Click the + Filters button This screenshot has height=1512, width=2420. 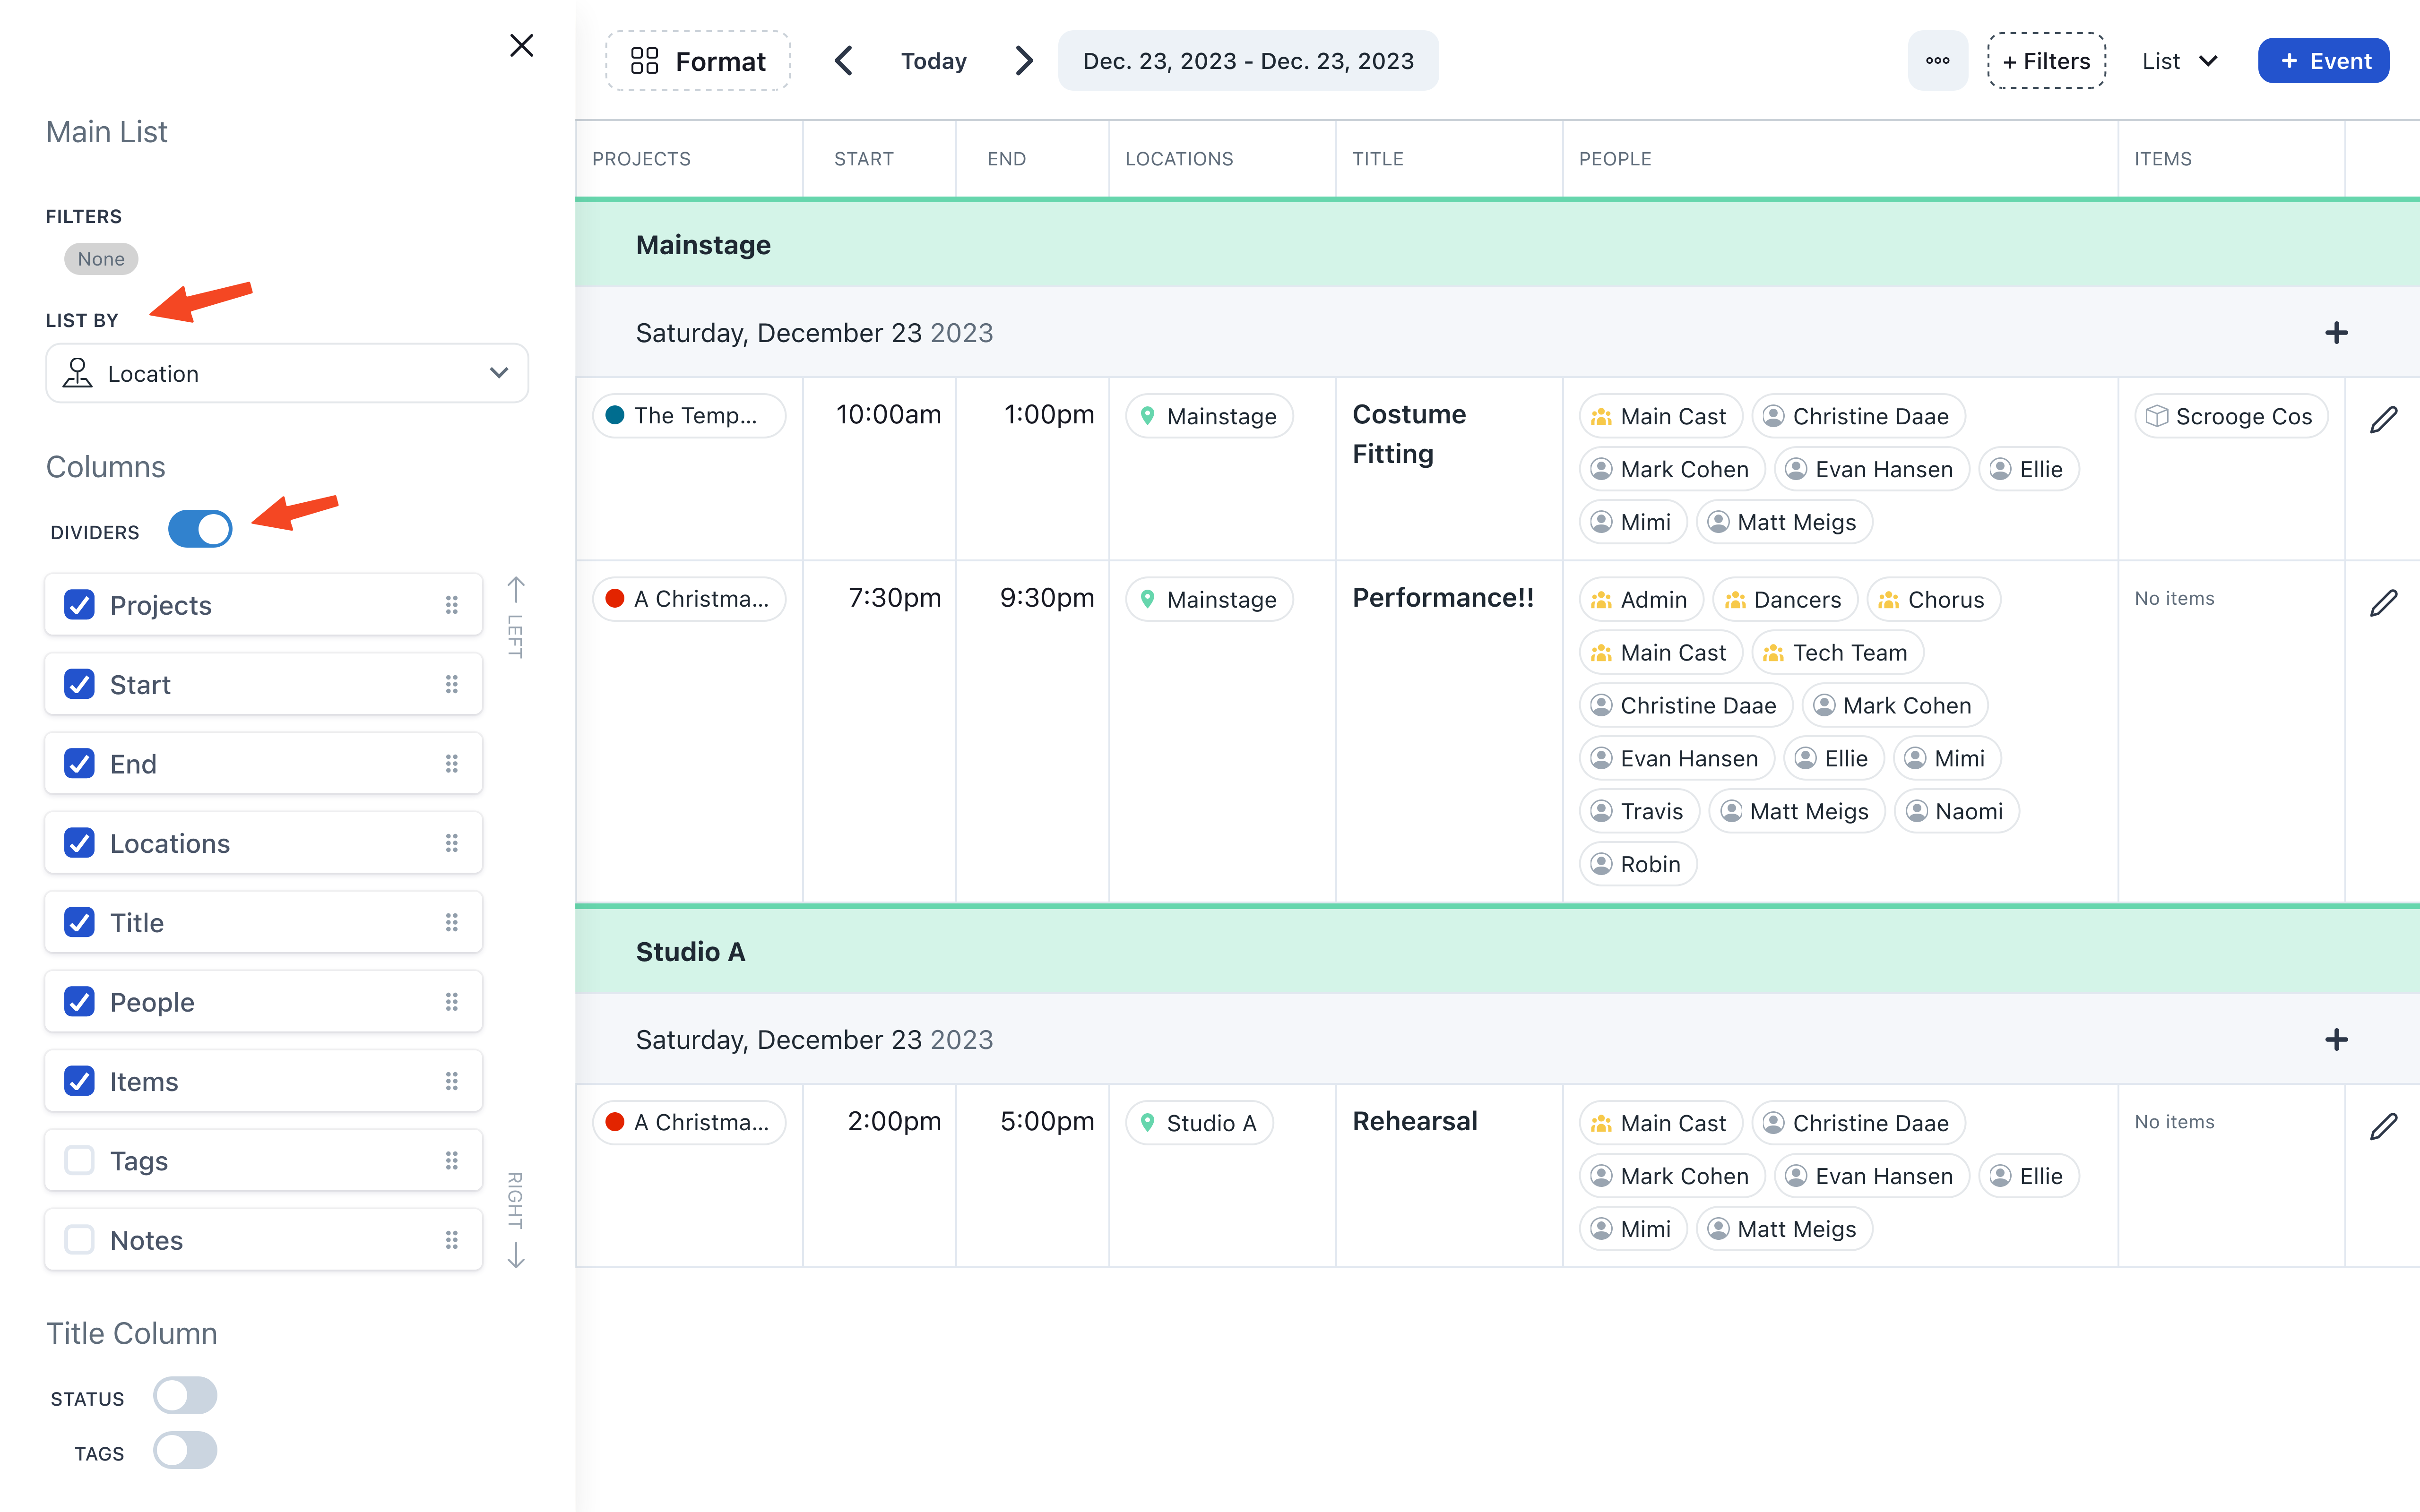[2046, 61]
